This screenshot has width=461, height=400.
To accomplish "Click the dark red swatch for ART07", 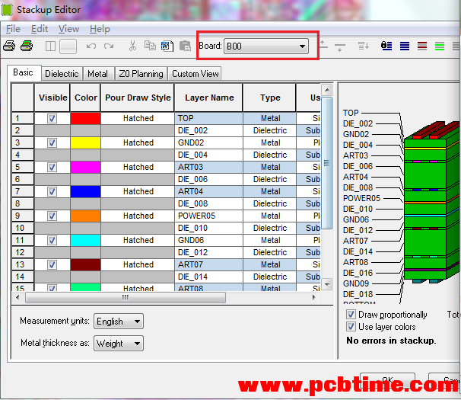I will pyautogui.click(x=85, y=265).
